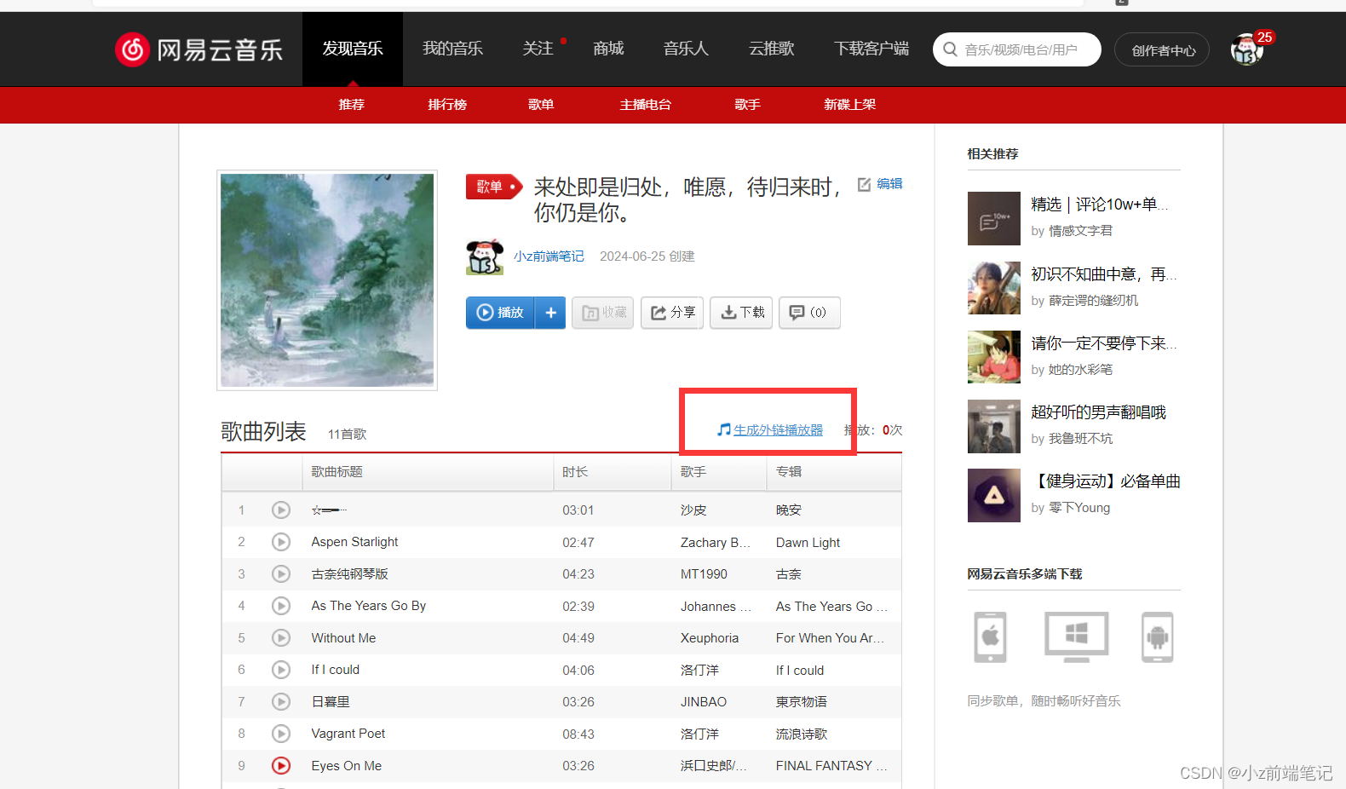This screenshot has height=789, width=1346.
Task: Open the 关注 tab
Action: 538,49
